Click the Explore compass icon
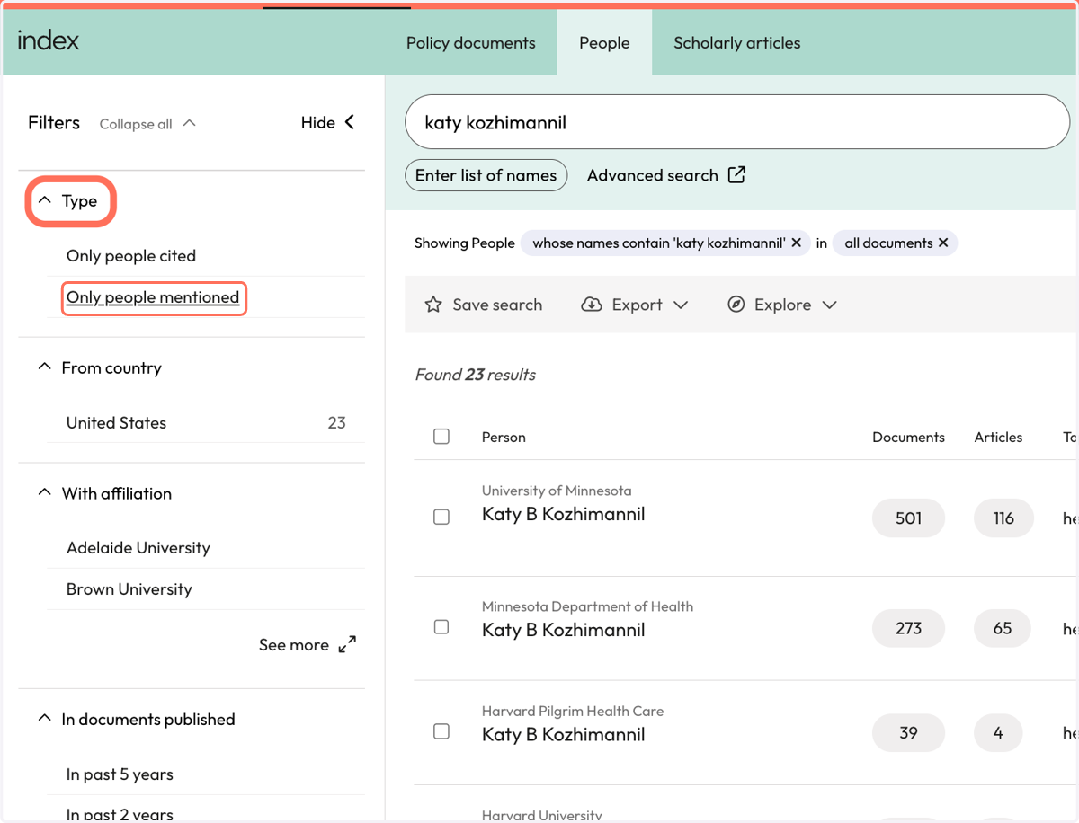Viewport: 1079px width, 823px height. 736,305
